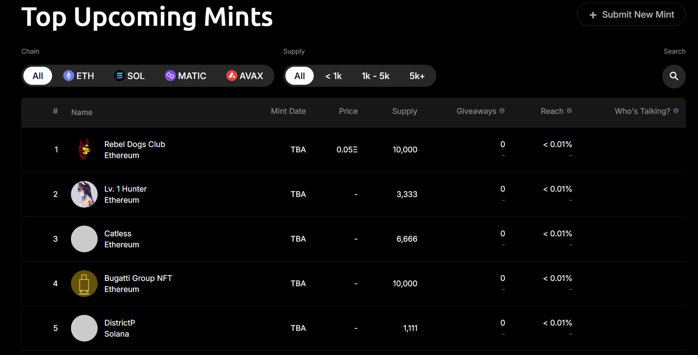Open the Lv. 1 Hunter avatar
Image resolution: width=698 pixels, height=355 pixels.
[84, 194]
